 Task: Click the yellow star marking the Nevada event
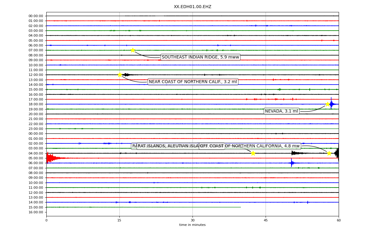328,104
